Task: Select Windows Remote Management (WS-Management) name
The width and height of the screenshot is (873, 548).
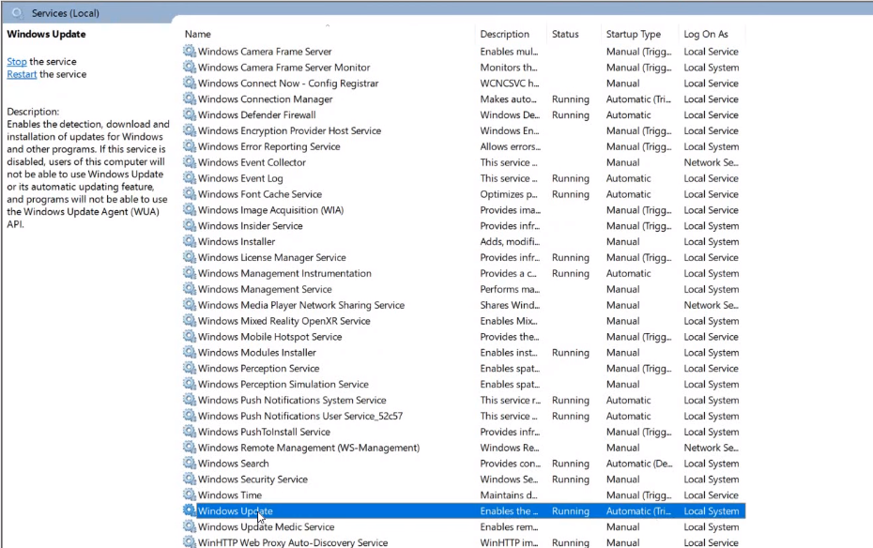Action: coord(309,448)
